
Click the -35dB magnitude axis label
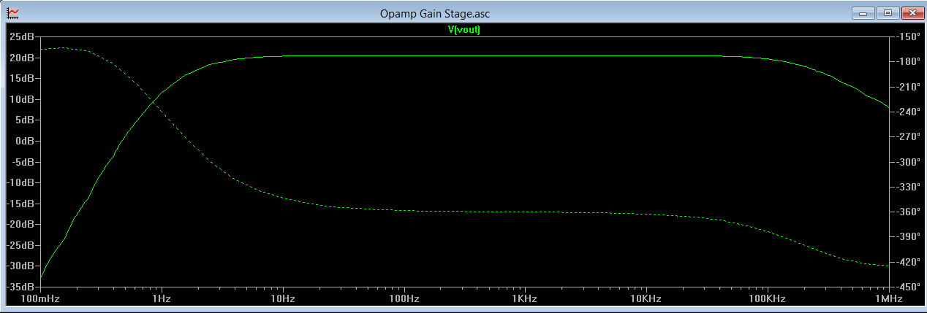tap(20, 287)
